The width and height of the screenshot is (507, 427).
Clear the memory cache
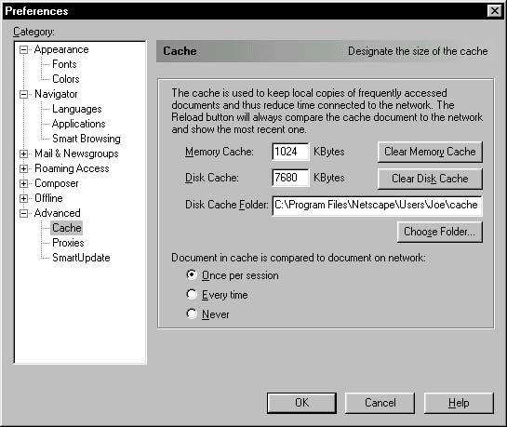point(430,152)
